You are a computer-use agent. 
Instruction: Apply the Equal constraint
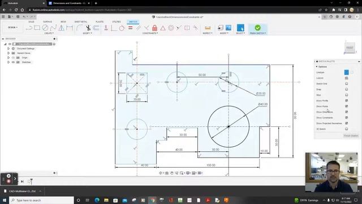[131, 28]
